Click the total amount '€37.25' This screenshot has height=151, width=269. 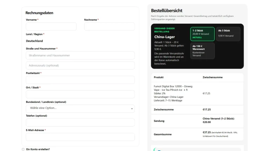tap(207, 132)
